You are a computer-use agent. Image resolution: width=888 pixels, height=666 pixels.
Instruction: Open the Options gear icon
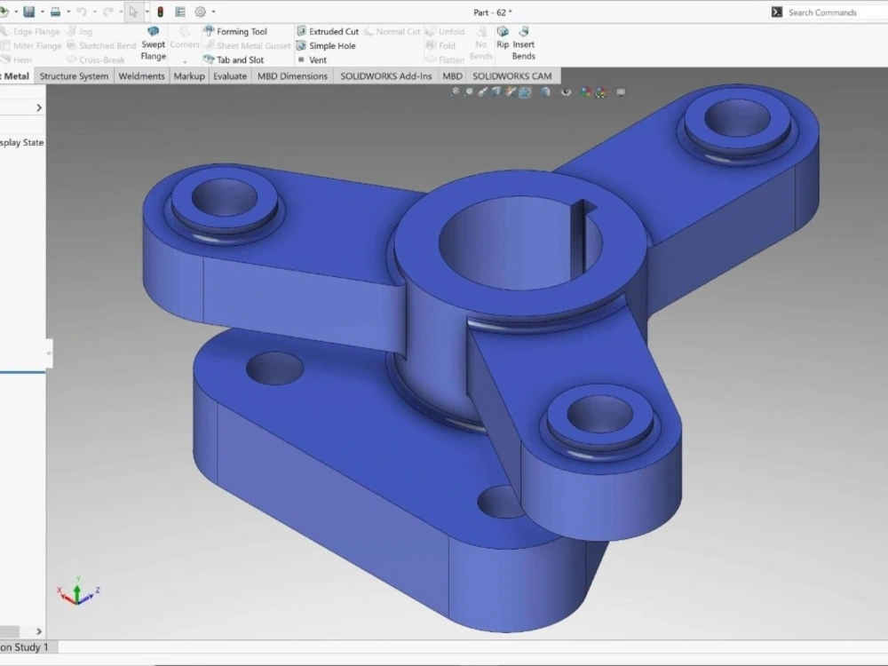201,12
